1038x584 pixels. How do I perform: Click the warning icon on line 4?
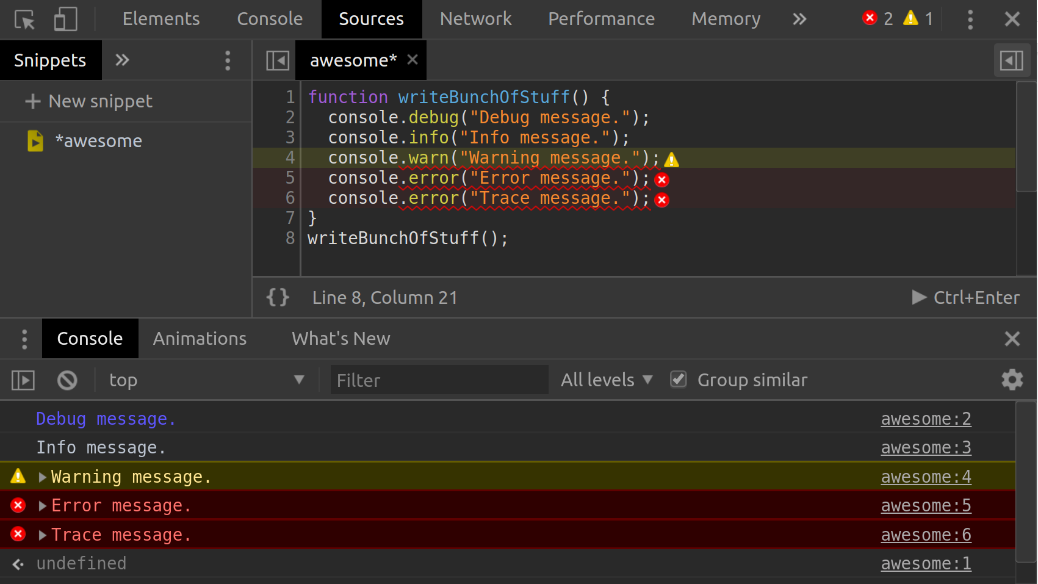(x=671, y=160)
